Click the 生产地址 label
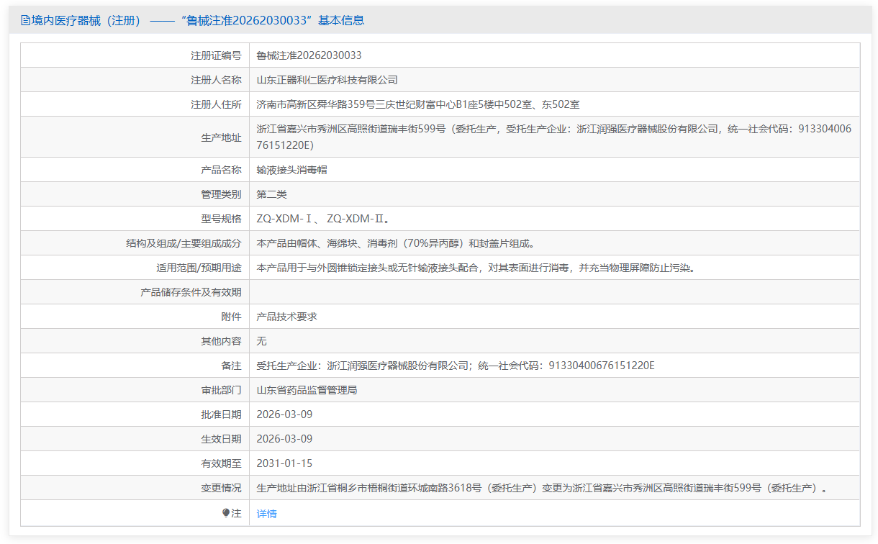 pos(221,137)
